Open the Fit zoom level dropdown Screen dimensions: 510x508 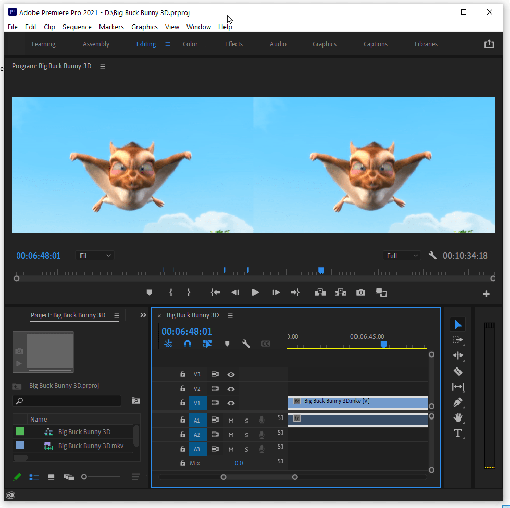tap(94, 255)
